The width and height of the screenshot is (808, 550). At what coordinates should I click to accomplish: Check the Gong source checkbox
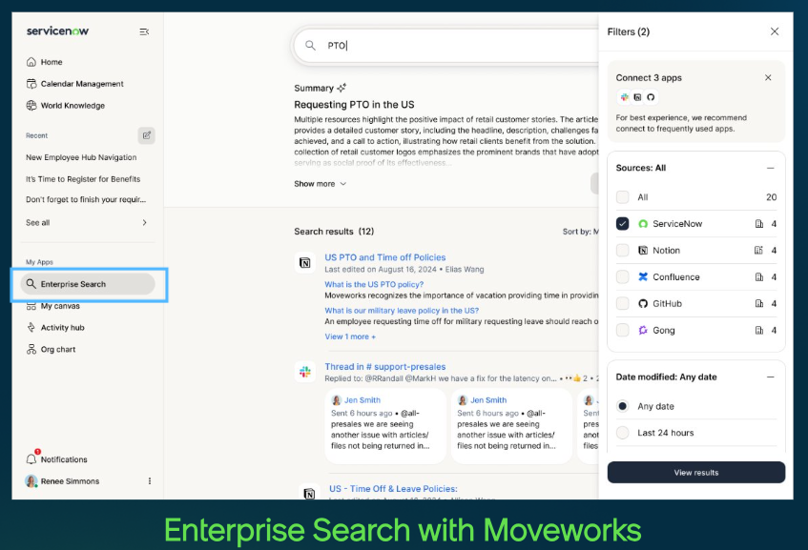623,330
